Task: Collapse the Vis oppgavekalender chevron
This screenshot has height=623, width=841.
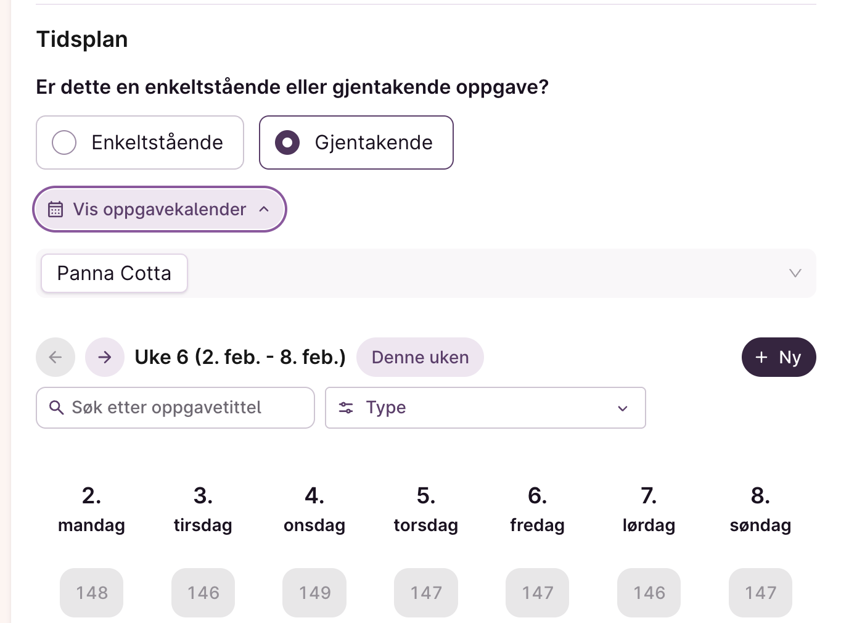Action: 265,210
